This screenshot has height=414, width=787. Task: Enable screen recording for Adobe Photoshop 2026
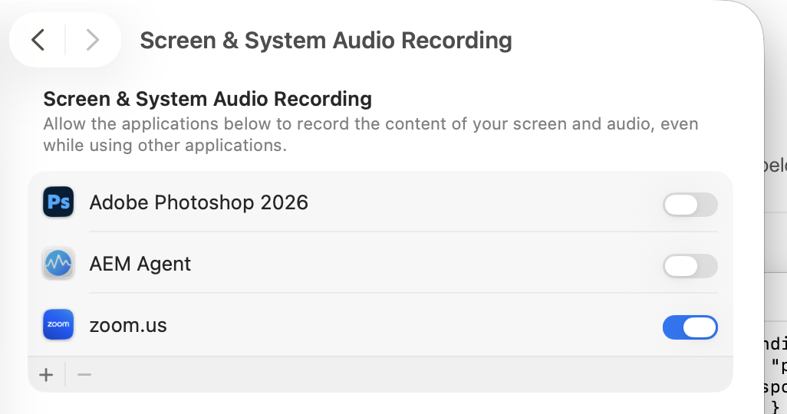(x=690, y=205)
